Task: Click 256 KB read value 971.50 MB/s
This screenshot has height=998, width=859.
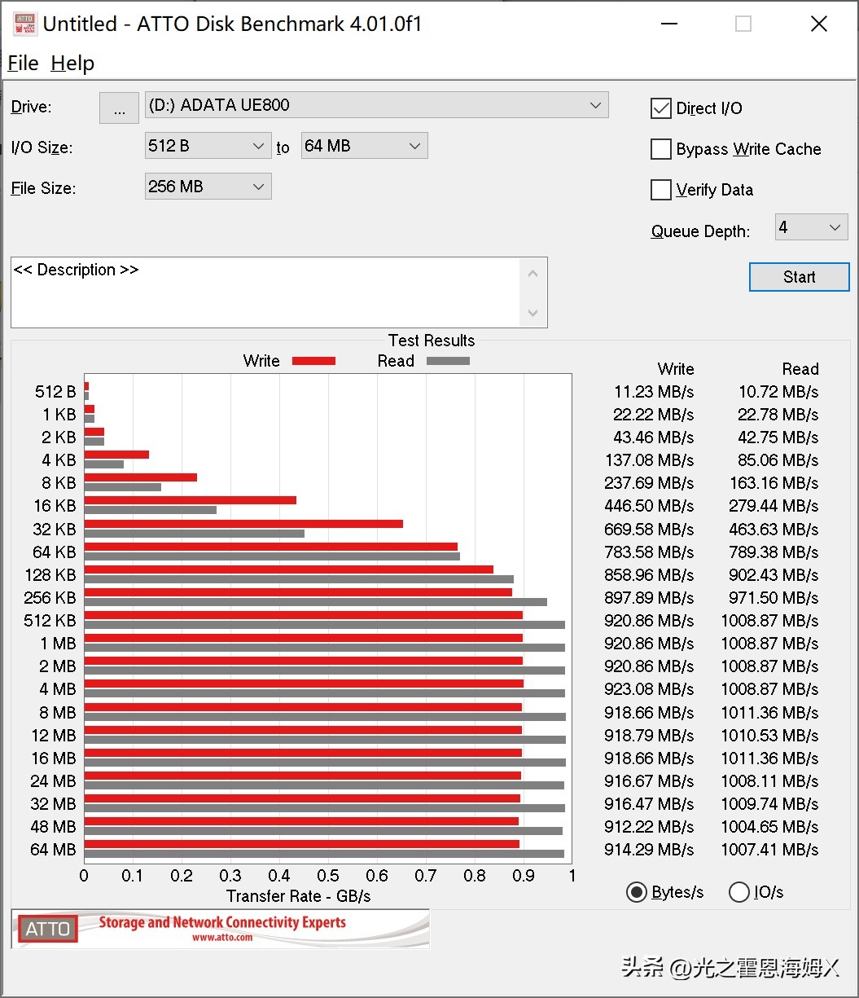Action: coord(774,598)
